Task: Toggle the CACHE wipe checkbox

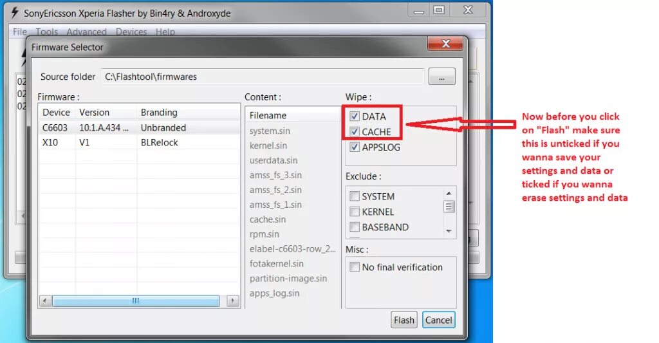Action: (x=355, y=131)
